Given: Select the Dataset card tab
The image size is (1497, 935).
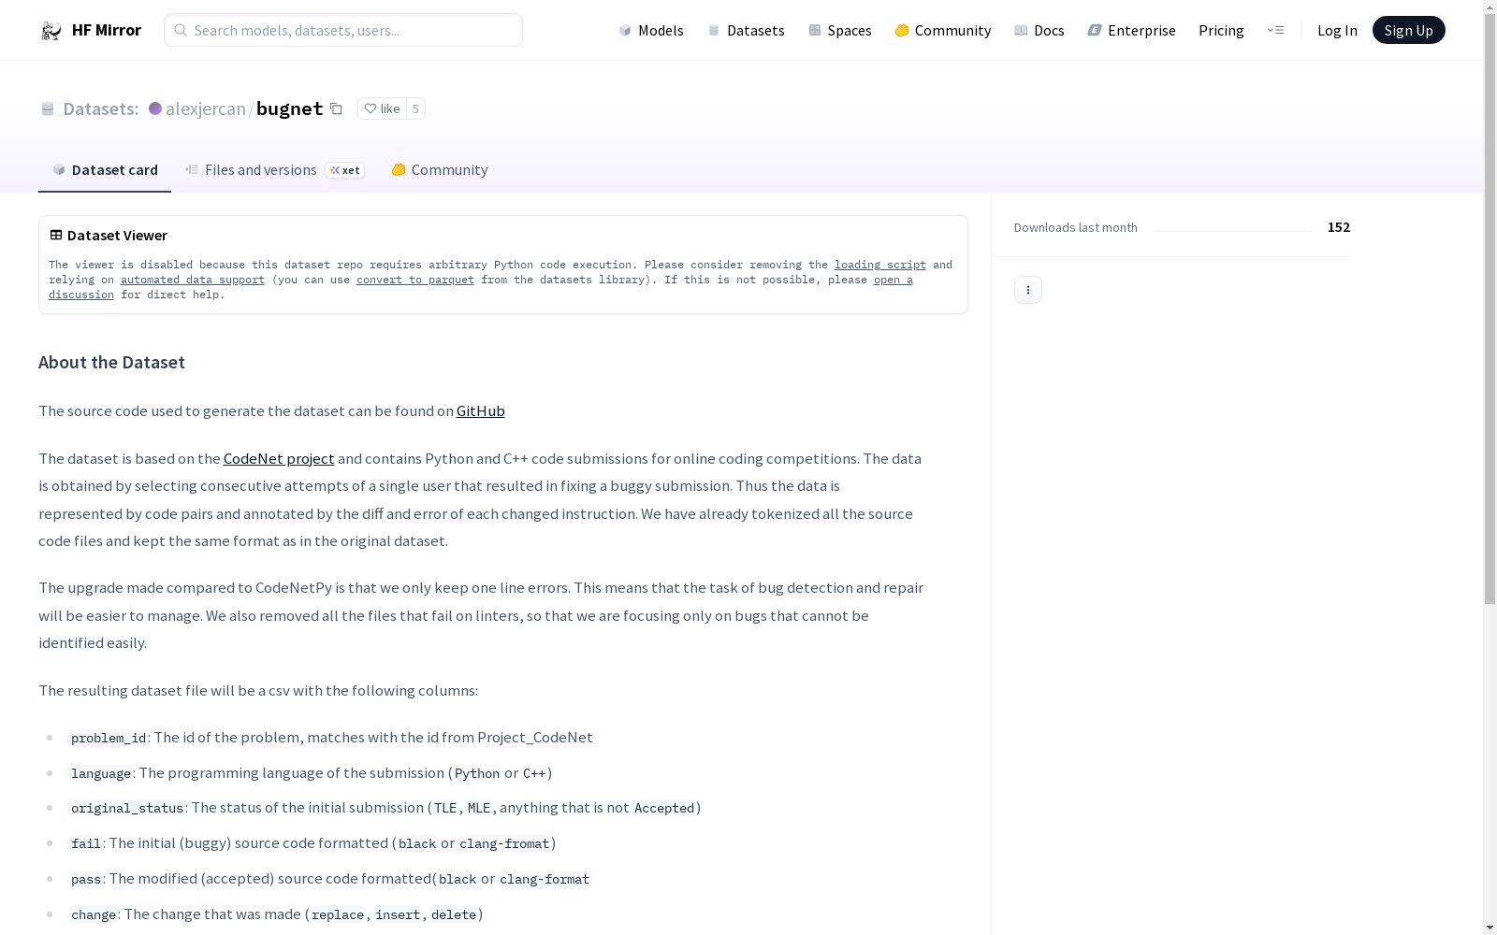Looking at the screenshot, I should tap(105, 170).
